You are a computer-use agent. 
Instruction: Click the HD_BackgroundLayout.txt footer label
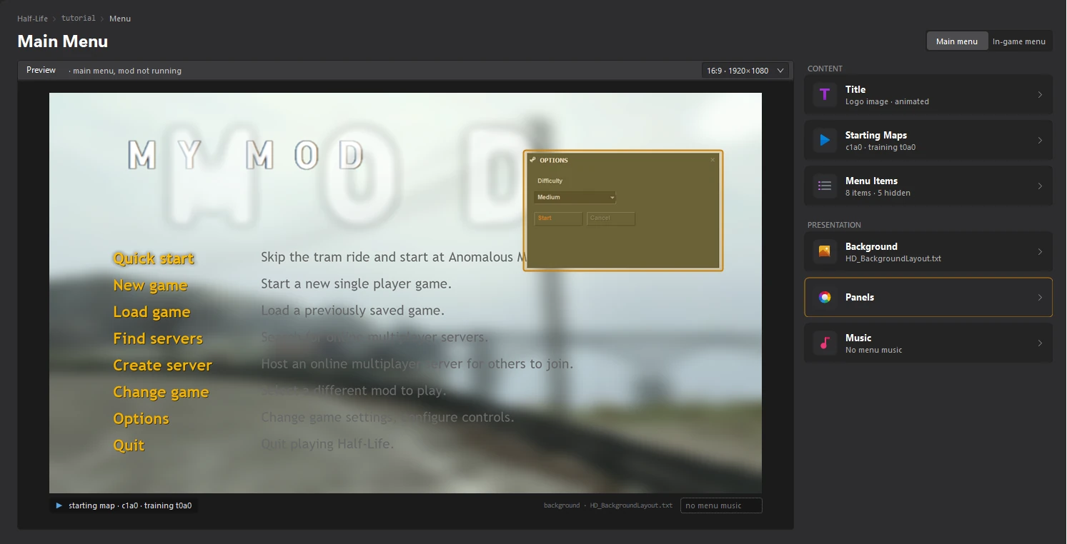[x=631, y=505]
